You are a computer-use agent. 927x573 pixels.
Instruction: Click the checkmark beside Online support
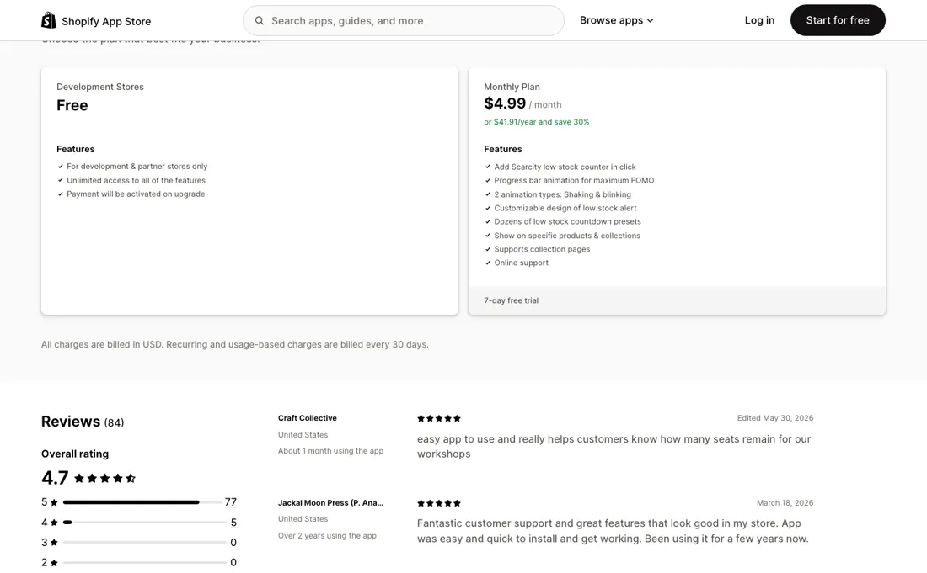point(488,263)
